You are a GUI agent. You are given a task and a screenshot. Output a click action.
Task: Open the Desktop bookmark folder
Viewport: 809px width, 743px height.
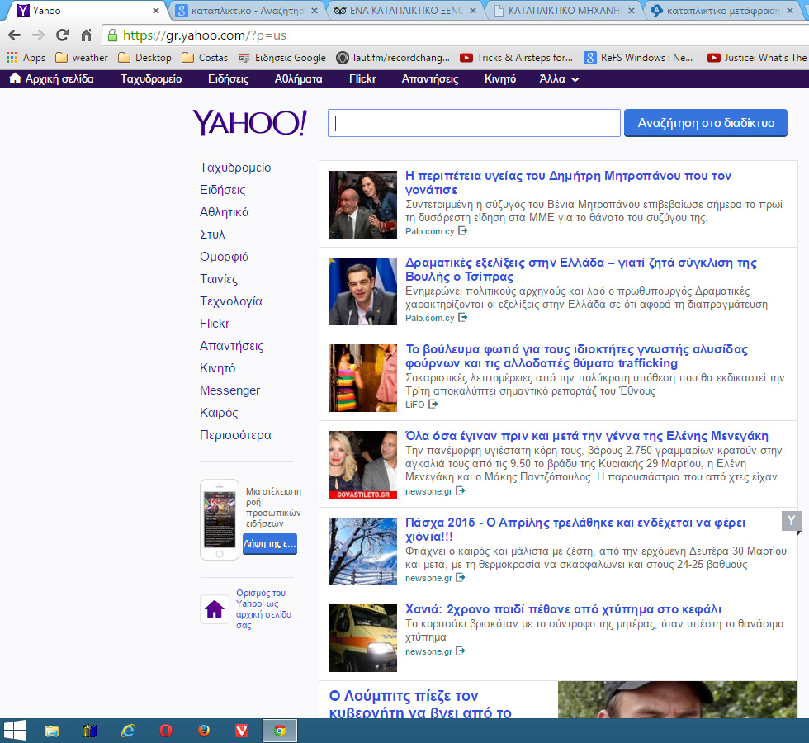(145, 57)
